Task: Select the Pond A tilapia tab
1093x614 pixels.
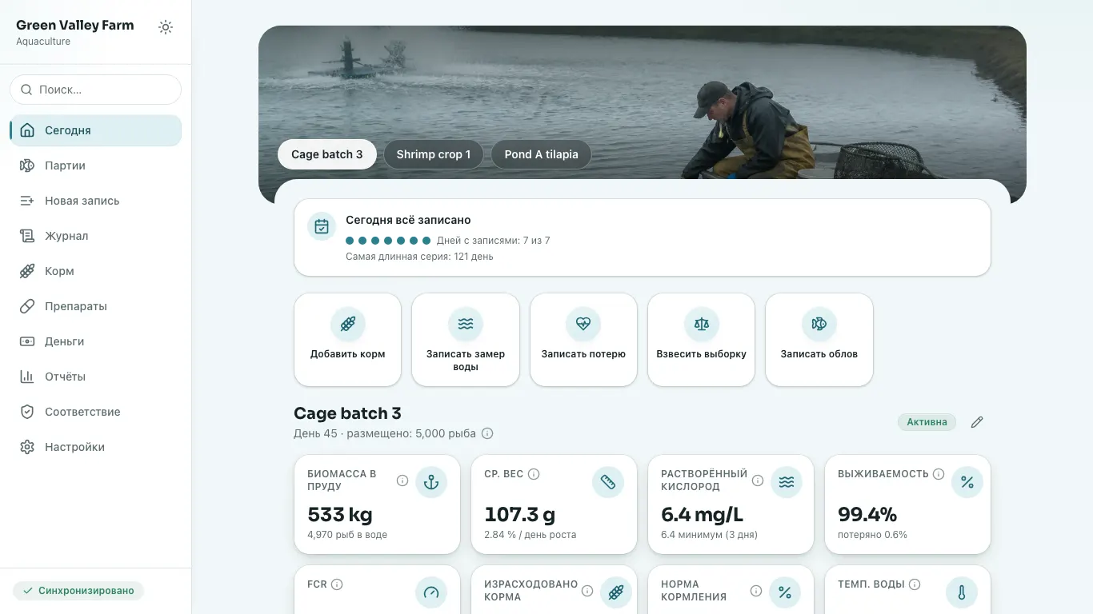Action: 541,154
